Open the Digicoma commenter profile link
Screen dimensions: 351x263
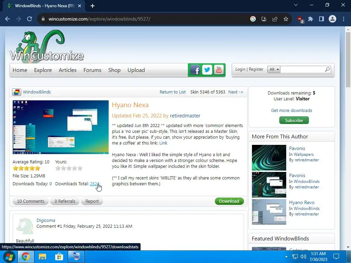pos(46,220)
